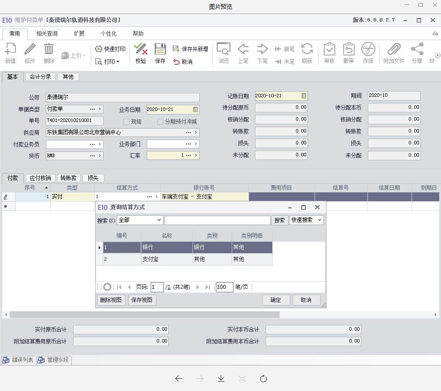
Task: Click the horizontal scrollbar of payment grid
Action: (x=145, y=314)
